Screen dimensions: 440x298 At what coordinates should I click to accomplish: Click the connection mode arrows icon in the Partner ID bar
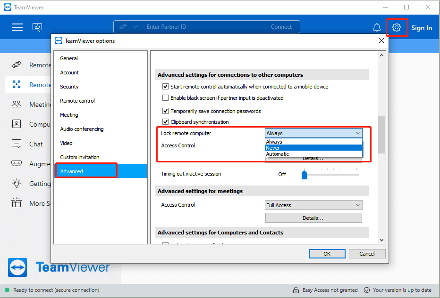(x=123, y=27)
